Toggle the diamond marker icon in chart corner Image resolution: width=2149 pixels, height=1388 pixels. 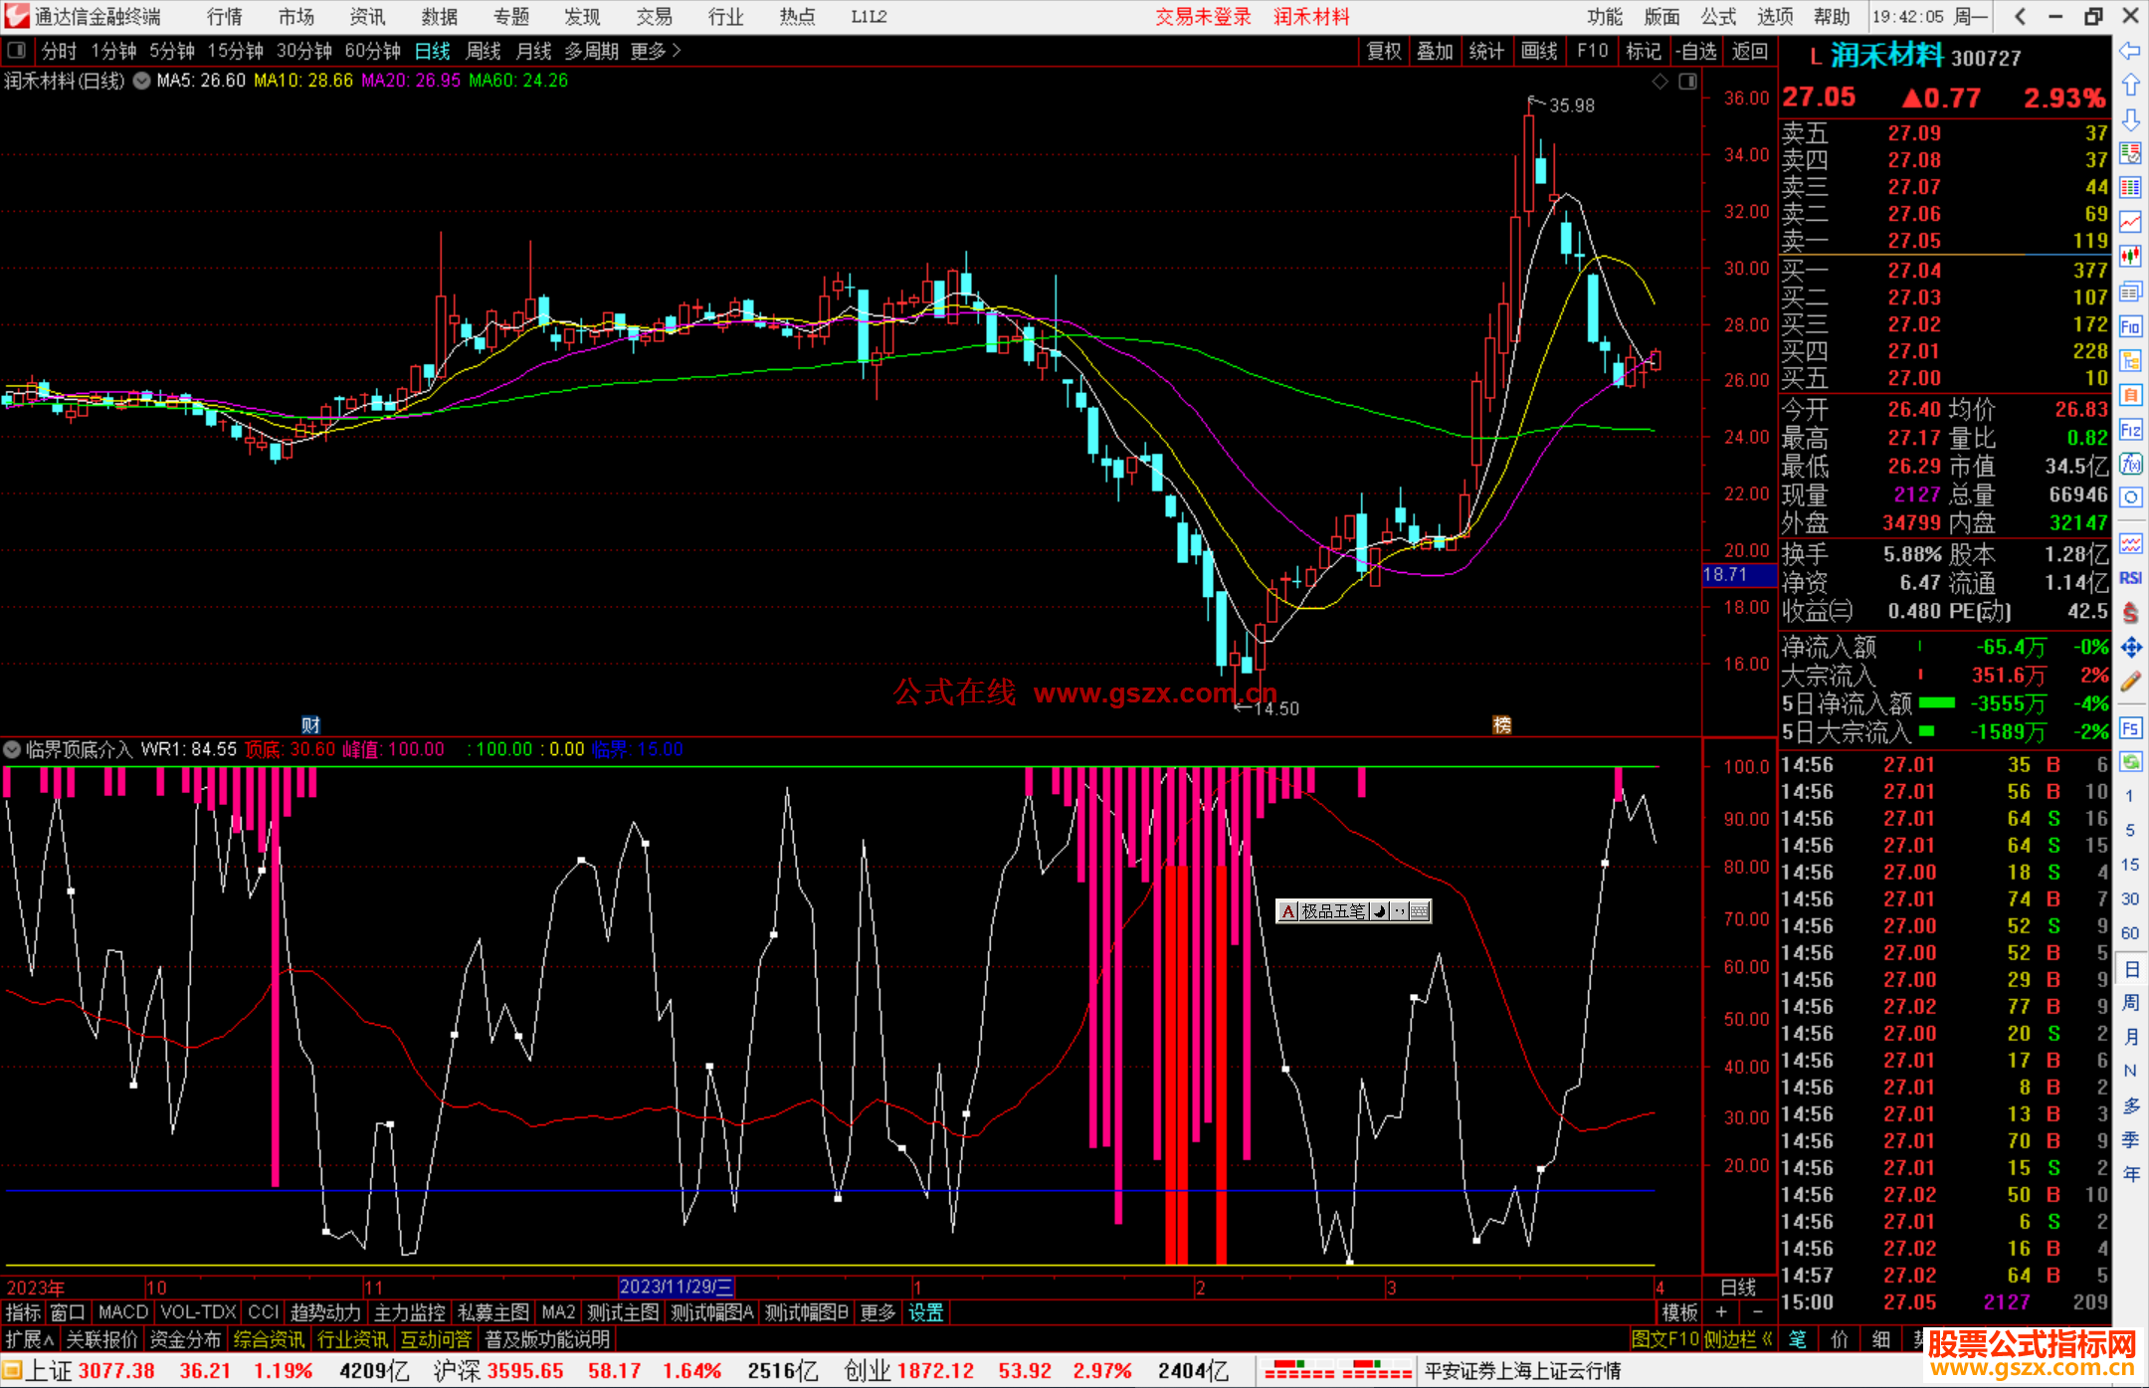(x=1660, y=82)
